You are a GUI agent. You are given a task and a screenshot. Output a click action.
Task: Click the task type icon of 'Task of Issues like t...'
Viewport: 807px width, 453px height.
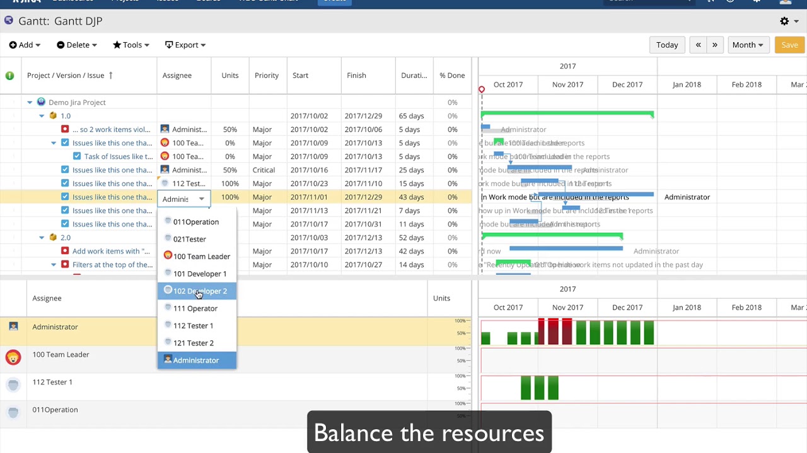[x=77, y=156]
